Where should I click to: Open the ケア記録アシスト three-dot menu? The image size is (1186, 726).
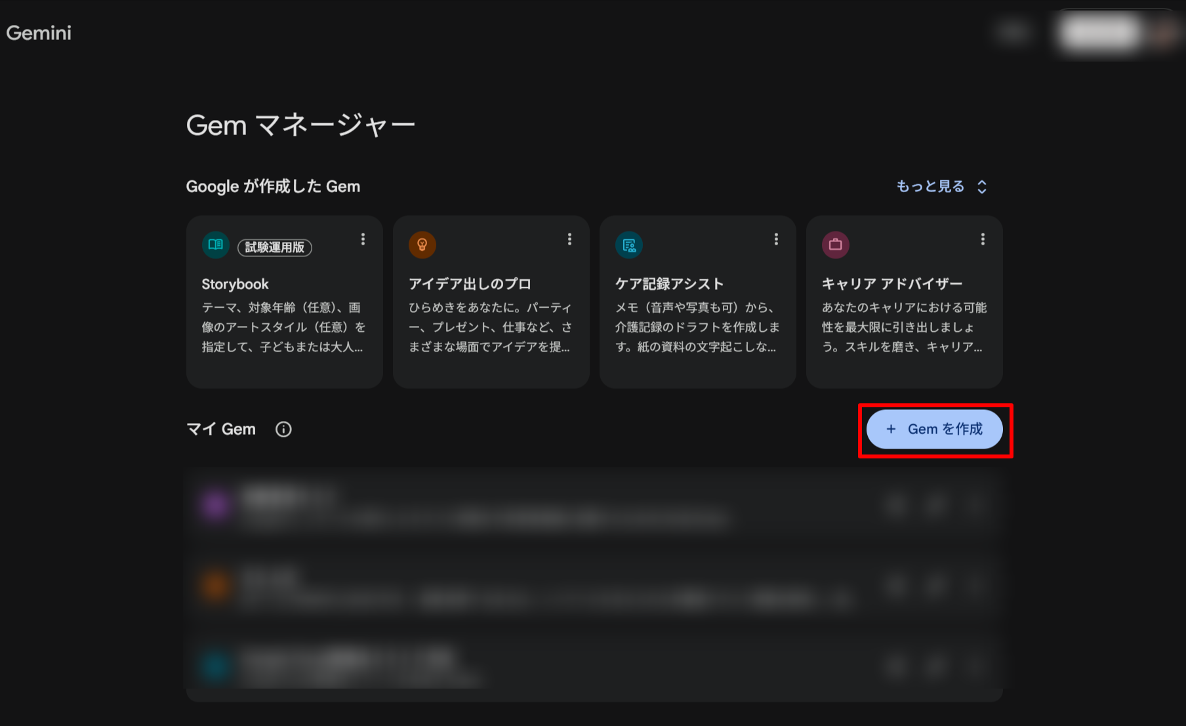pos(776,239)
